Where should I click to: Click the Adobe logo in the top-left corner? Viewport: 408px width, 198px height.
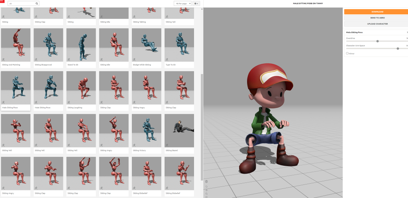tap(2, 1)
